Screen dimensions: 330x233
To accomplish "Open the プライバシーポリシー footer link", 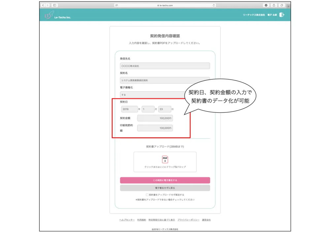I will point(188,220).
